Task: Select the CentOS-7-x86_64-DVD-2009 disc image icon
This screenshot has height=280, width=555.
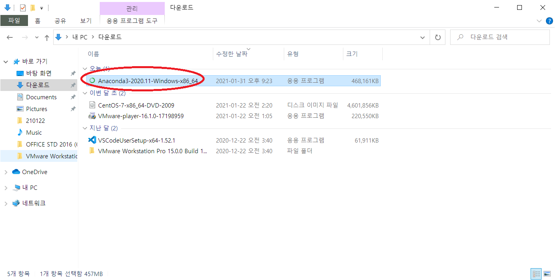Action: coord(92,105)
